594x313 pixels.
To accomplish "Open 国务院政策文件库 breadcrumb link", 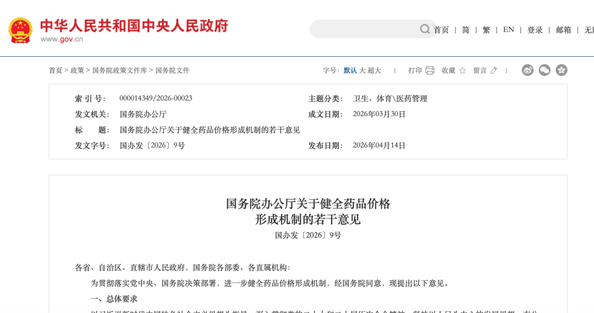I will click(119, 70).
